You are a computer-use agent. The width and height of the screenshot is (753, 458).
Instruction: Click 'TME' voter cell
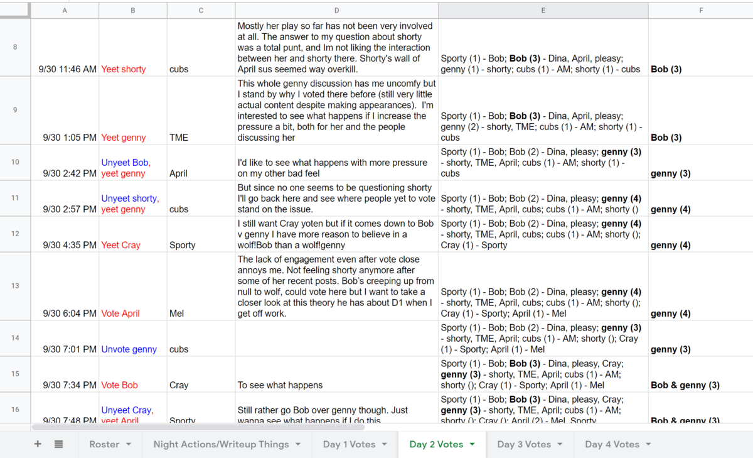(x=201, y=111)
